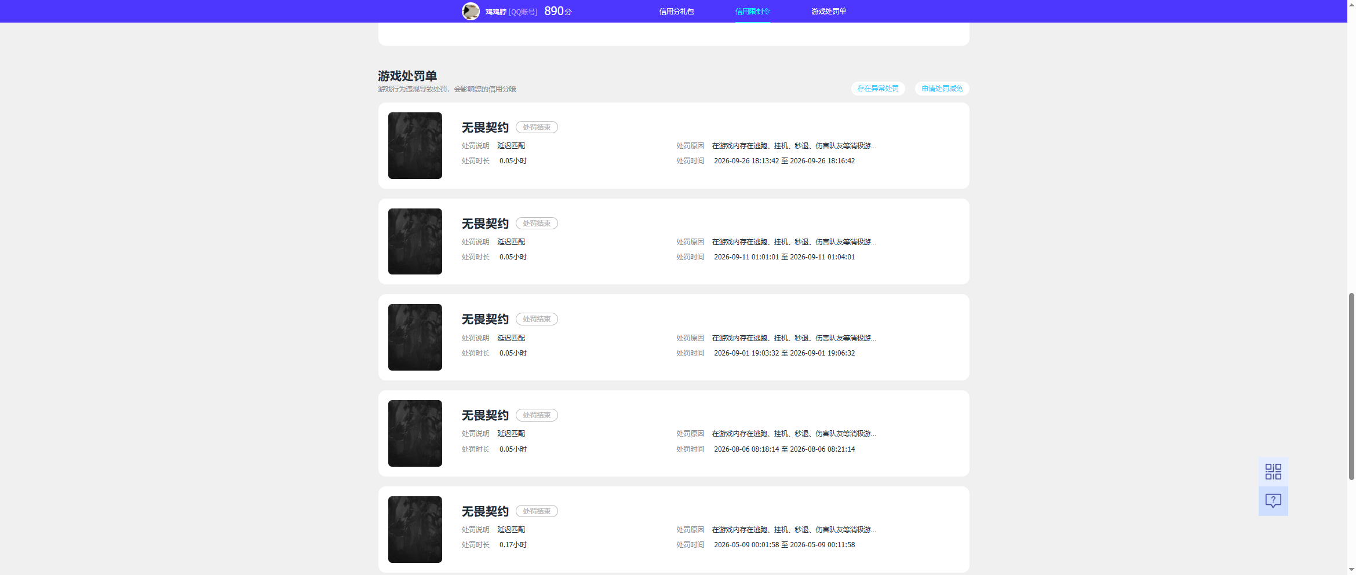Screen dimensions: 1356x575
Task: Click the 申请处罚减免 button
Action: tap(942, 89)
